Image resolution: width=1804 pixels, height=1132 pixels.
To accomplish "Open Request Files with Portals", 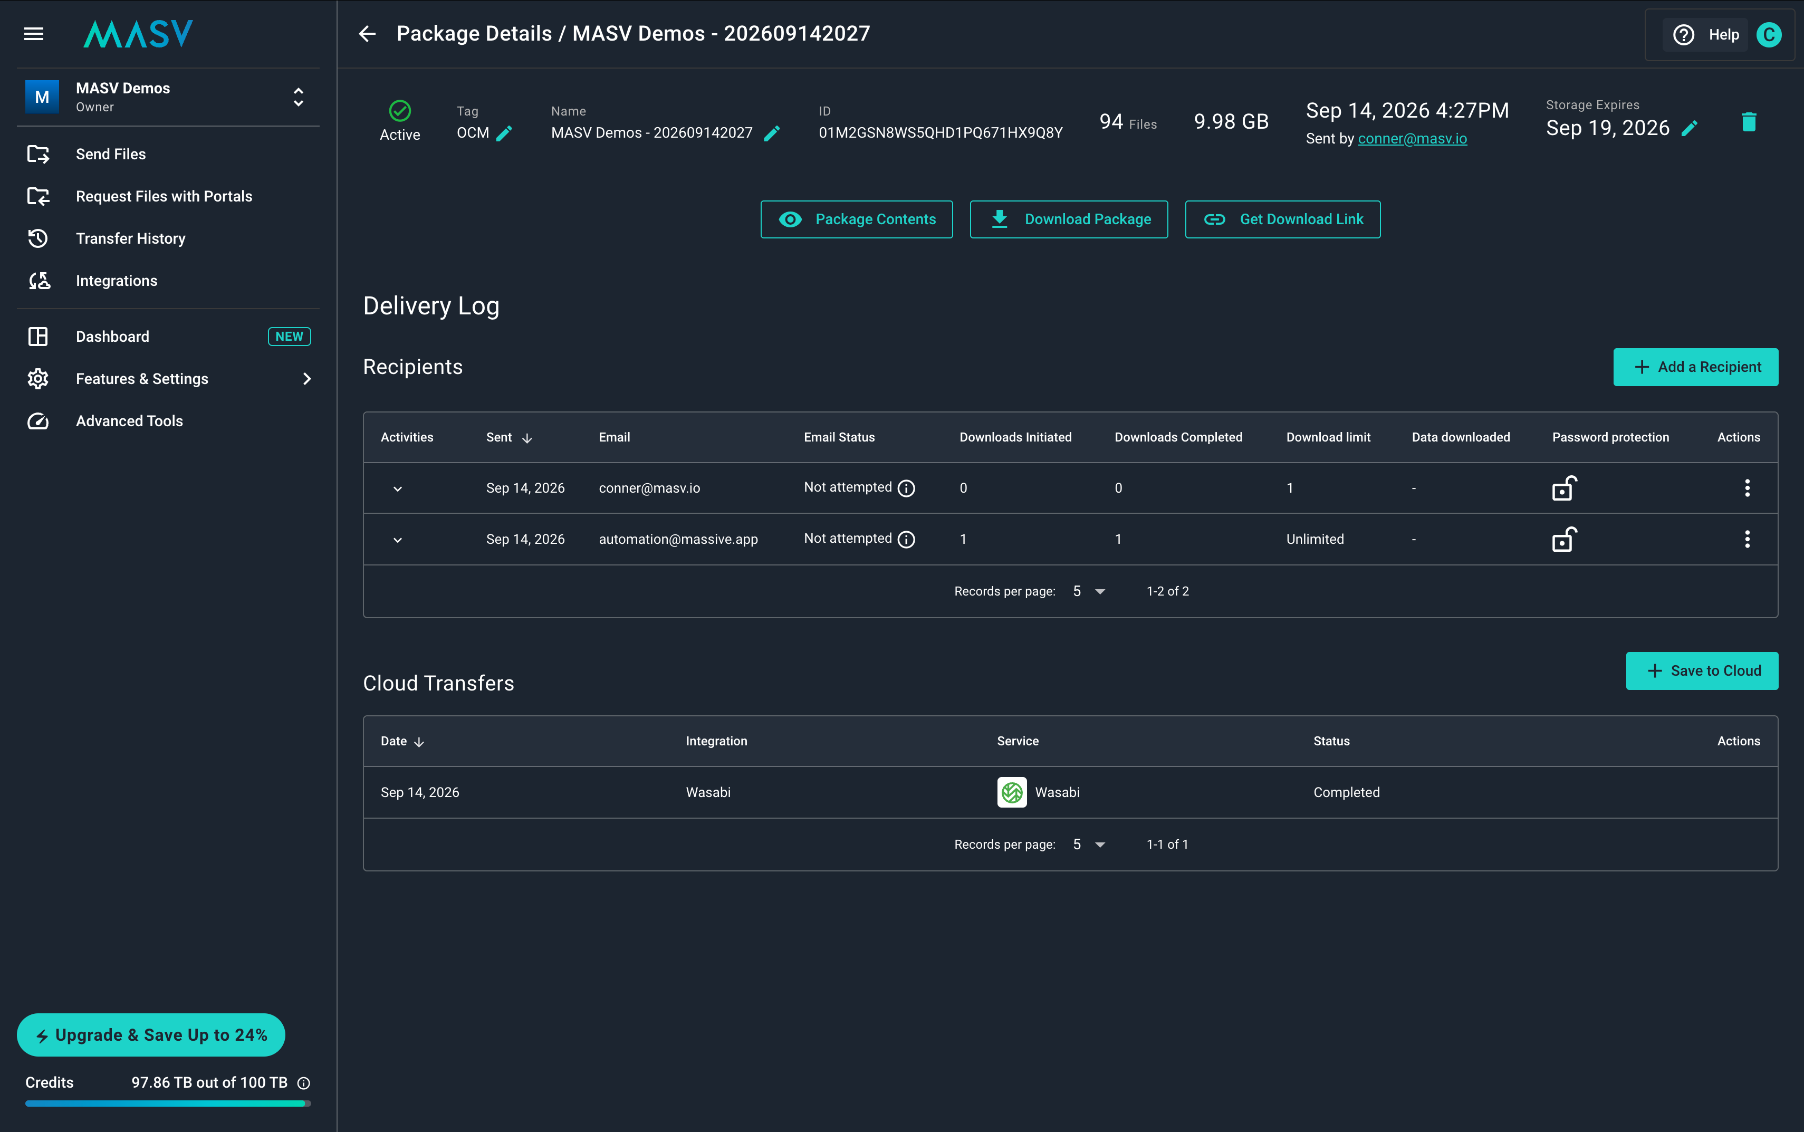I will click(x=168, y=196).
